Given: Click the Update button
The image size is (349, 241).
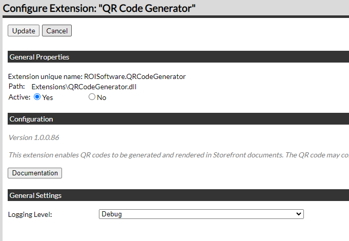Looking at the screenshot, I should 24,31.
